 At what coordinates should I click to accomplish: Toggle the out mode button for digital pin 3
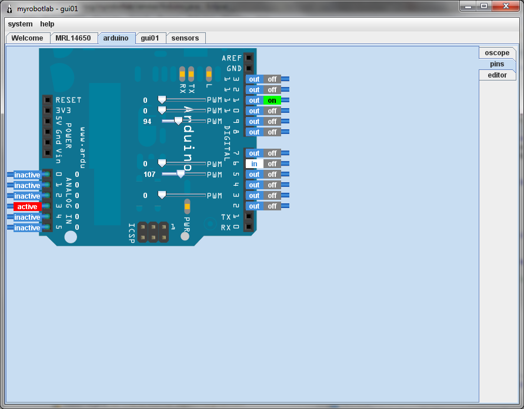tap(254, 195)
